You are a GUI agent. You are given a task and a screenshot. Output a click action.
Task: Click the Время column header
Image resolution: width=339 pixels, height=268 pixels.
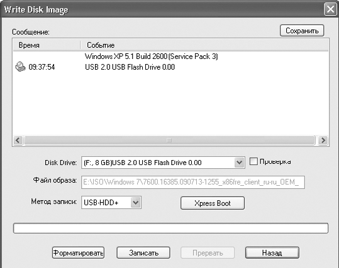coord(47,45)
